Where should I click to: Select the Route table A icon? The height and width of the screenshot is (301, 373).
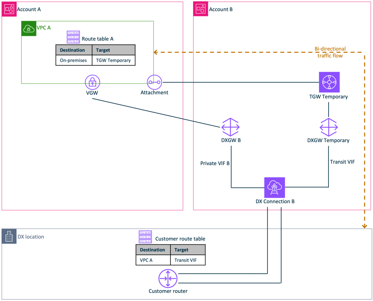[73, 37]
